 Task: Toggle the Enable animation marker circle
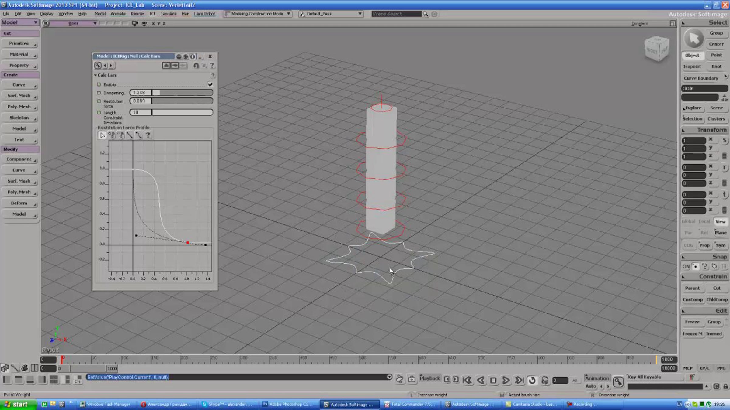[99, 84]
